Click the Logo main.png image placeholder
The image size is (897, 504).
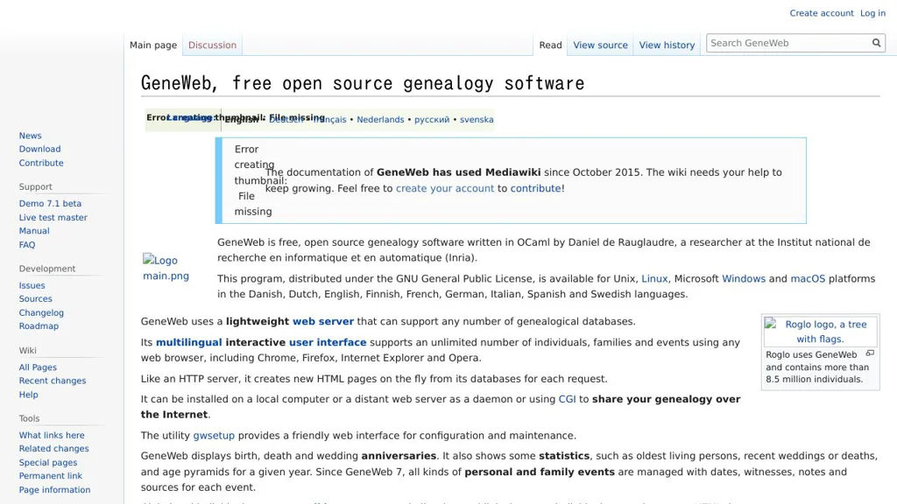coord(166,268)
